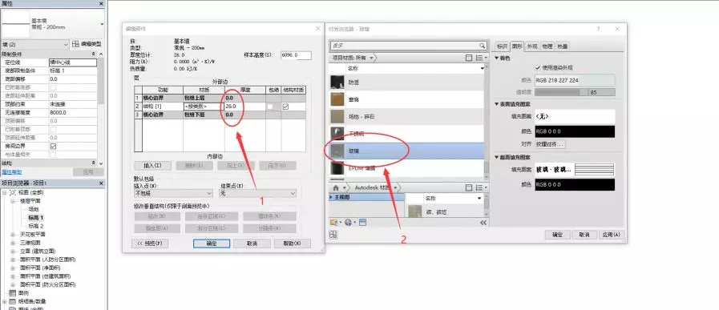Select the 不锈钢 material row
The height and width of the screenshot is (310, 719).
[406, 134]
